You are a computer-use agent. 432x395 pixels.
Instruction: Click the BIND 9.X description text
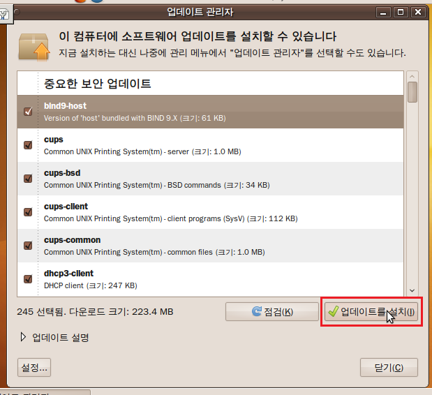click(x=135, y=118)
